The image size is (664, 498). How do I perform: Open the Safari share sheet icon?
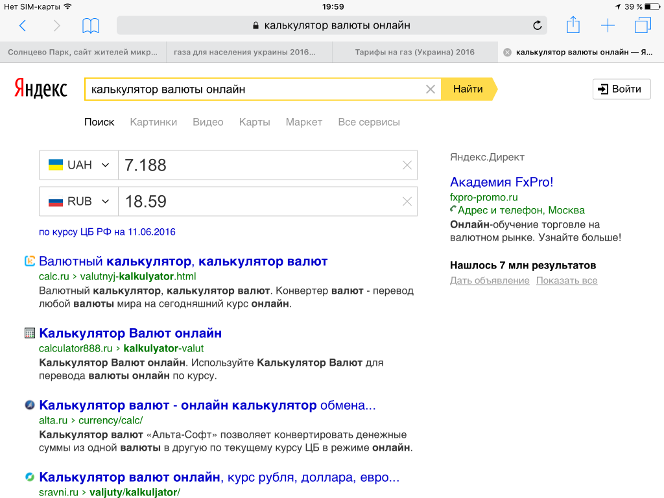pos(573,25)
